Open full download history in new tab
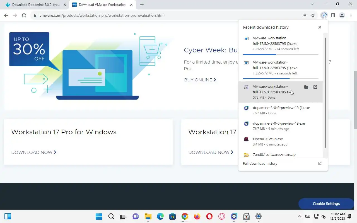Viewport: 357px width, 223px height. pos(320,163)
